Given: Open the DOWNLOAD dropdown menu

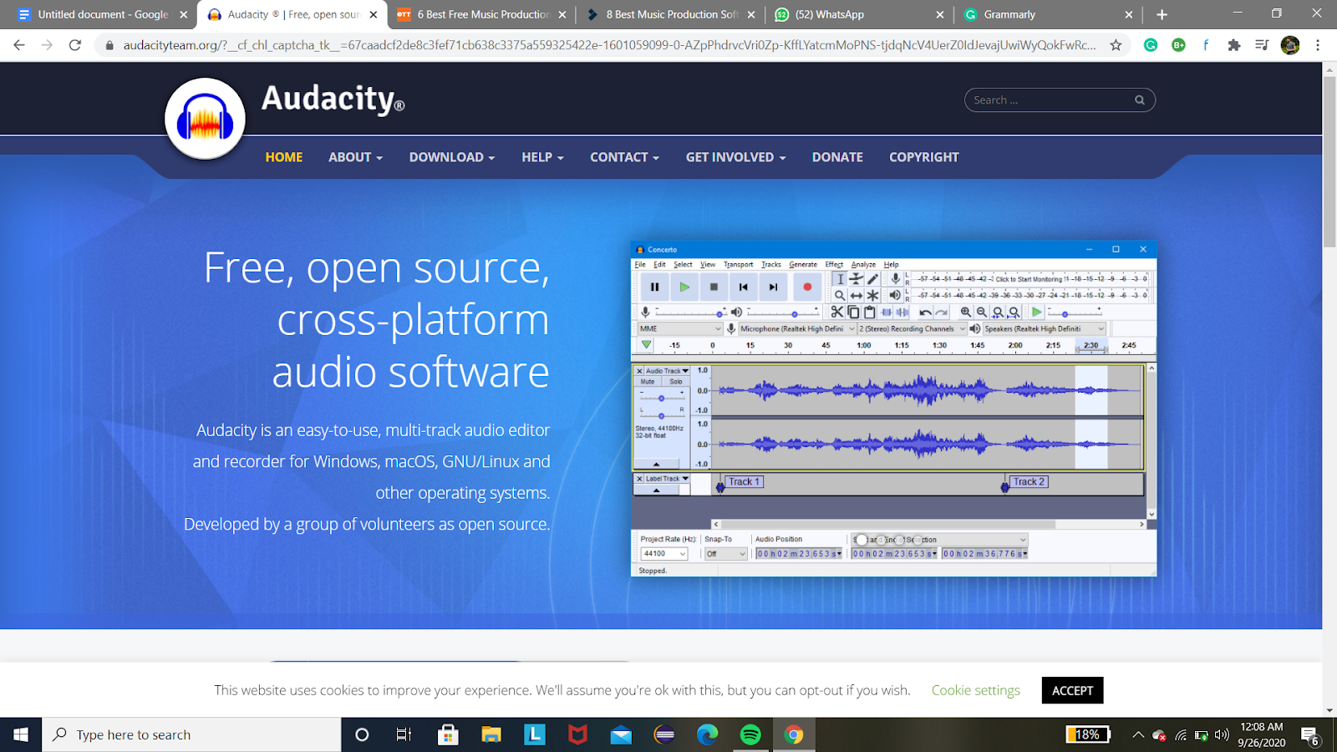Looking at the screenshot, I should tap(452, 157).
